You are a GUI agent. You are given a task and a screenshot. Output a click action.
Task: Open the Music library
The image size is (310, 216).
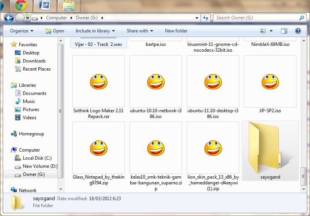click(x=25, y=101)
